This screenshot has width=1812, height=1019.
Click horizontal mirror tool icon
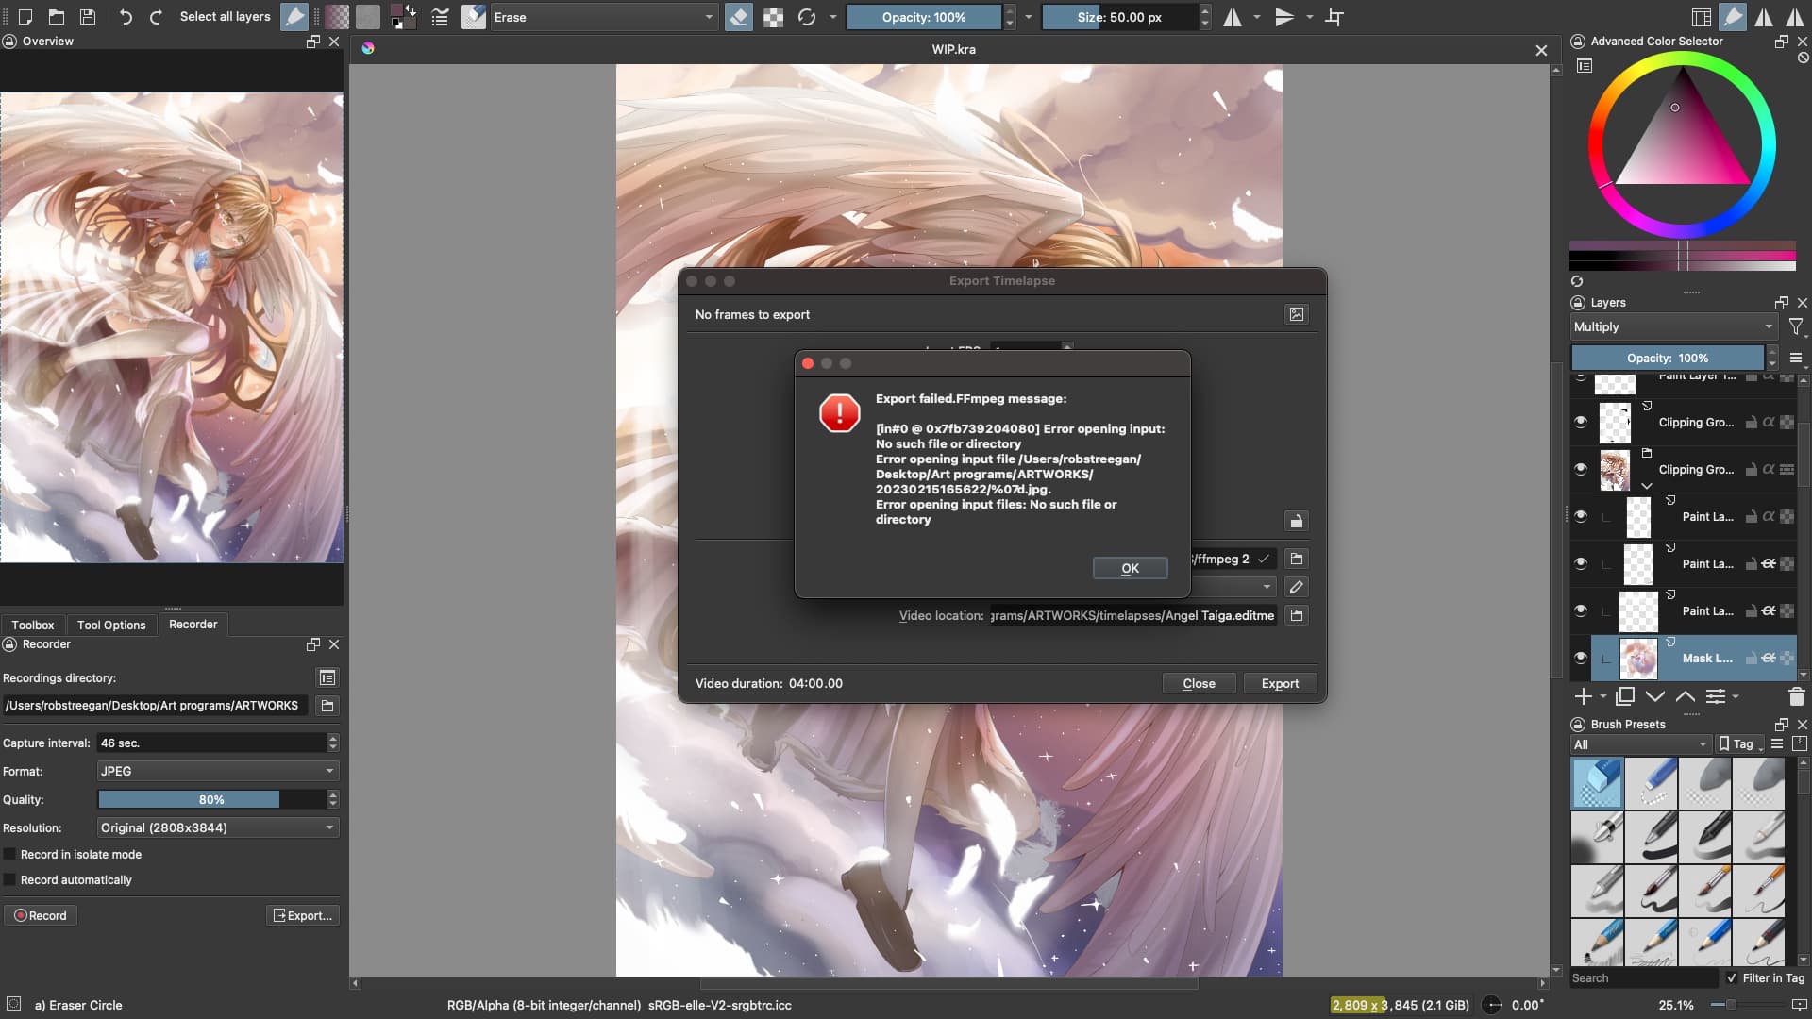coord(1233,17)
